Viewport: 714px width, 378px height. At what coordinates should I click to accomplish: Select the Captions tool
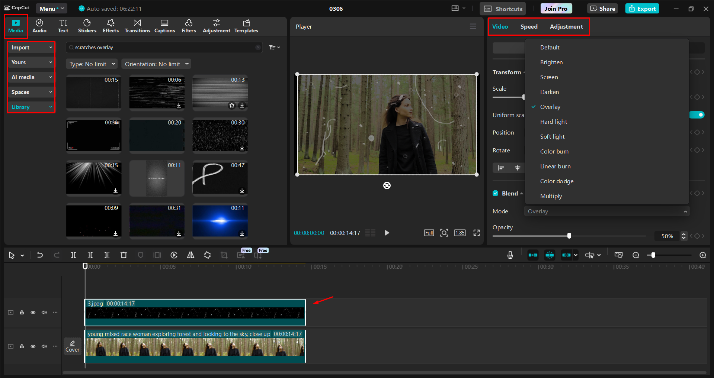[164, 26]
